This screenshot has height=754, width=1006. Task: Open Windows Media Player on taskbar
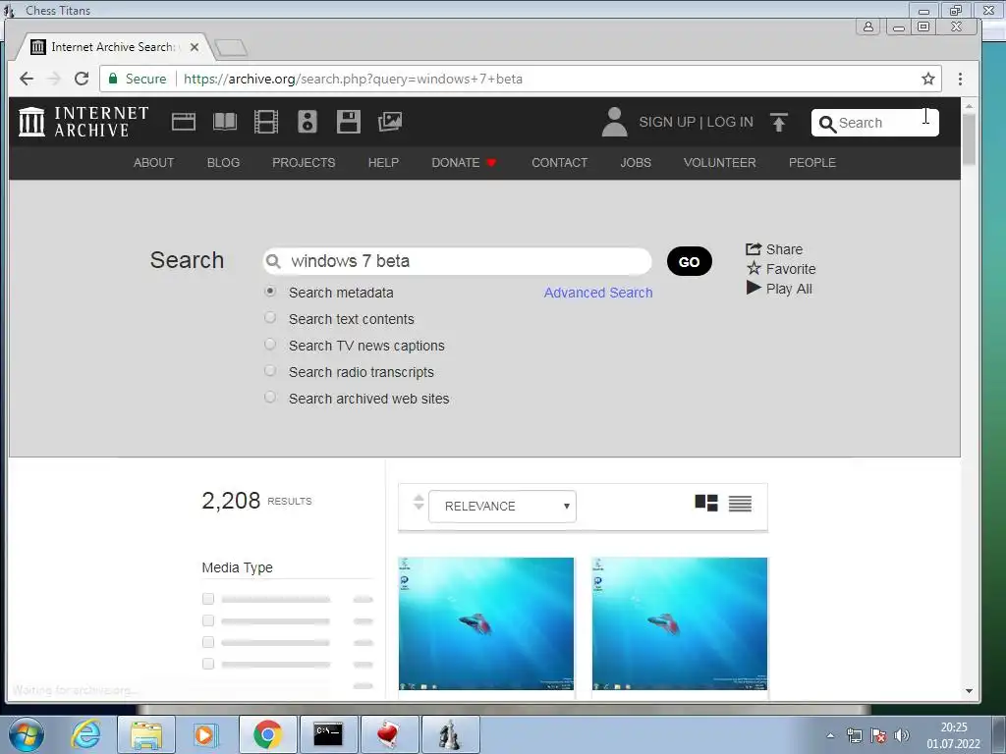pos(205,734)
